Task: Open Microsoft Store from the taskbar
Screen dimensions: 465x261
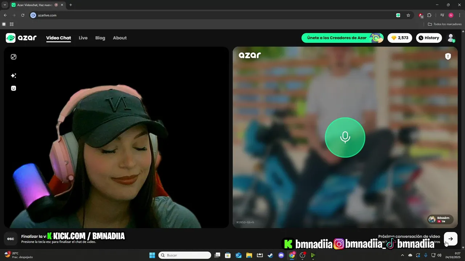Action: pyautogui.click(x=228, y=255)
